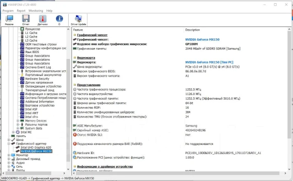Click the Датчик напряжения icon

(22, 82)
